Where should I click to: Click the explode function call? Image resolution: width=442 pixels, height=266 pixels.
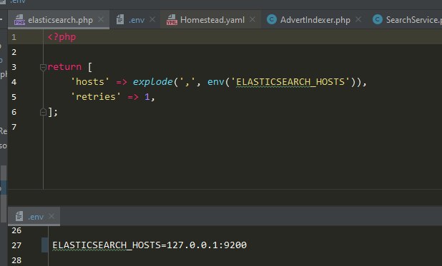coord(152,82)
